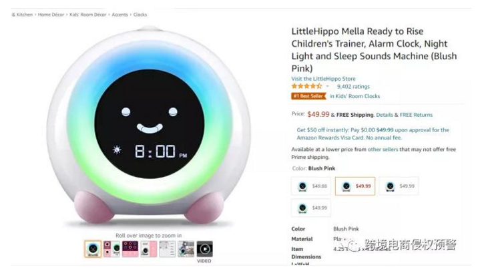Navigate to Kids' Room Décor breadcrumb

(87, 15)
